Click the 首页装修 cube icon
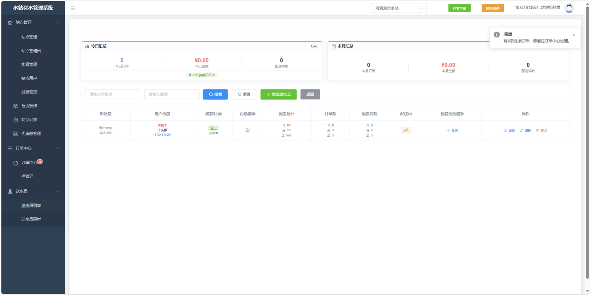The width and height of the screenshot is (591, 295). pyautogui.click(x=15, y=106)
